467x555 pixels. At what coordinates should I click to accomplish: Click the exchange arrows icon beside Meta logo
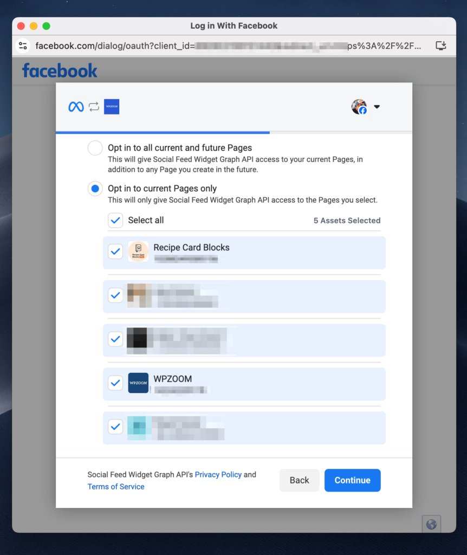coord(94,107)
